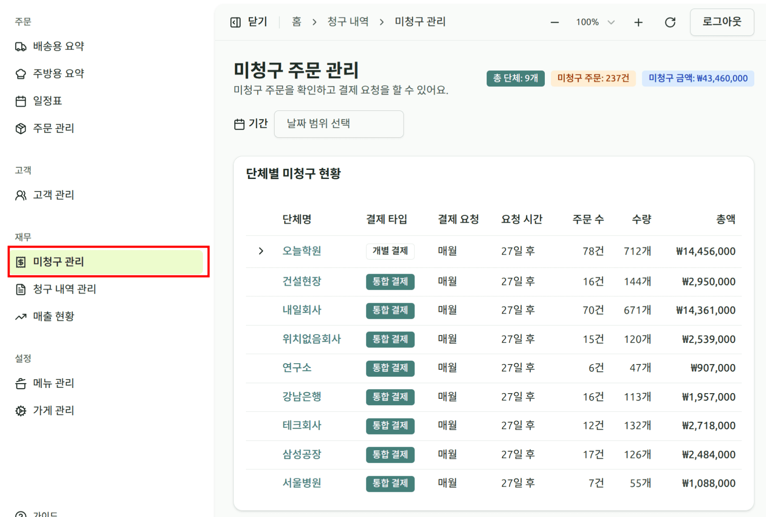Navigate to 홈 in the breadcrumb
The image size is (766, 517).
coord(297,21)
